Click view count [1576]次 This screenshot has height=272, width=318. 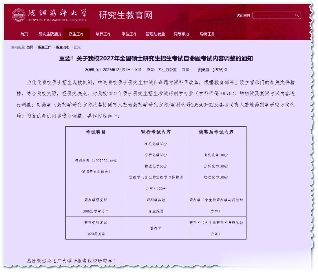pyautogui.click(x=220, y=70)
